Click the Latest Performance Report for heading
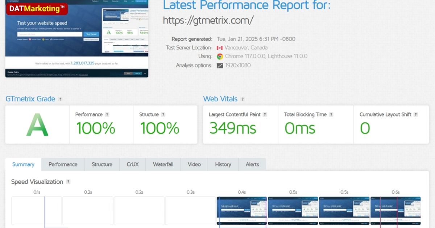Viewport: 435px width, 228px height. coord(247,5)
